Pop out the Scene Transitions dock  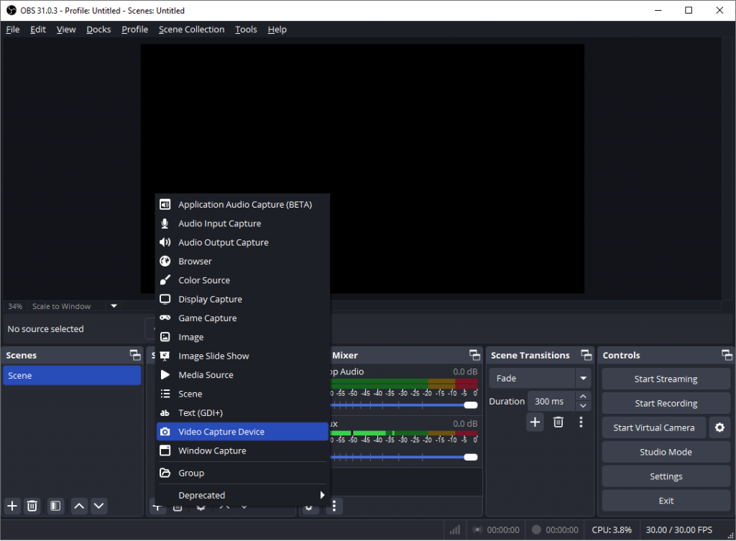pyautogui.click(x=586, y=355)
